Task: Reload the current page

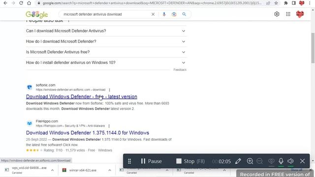Action: coord(21,3)
